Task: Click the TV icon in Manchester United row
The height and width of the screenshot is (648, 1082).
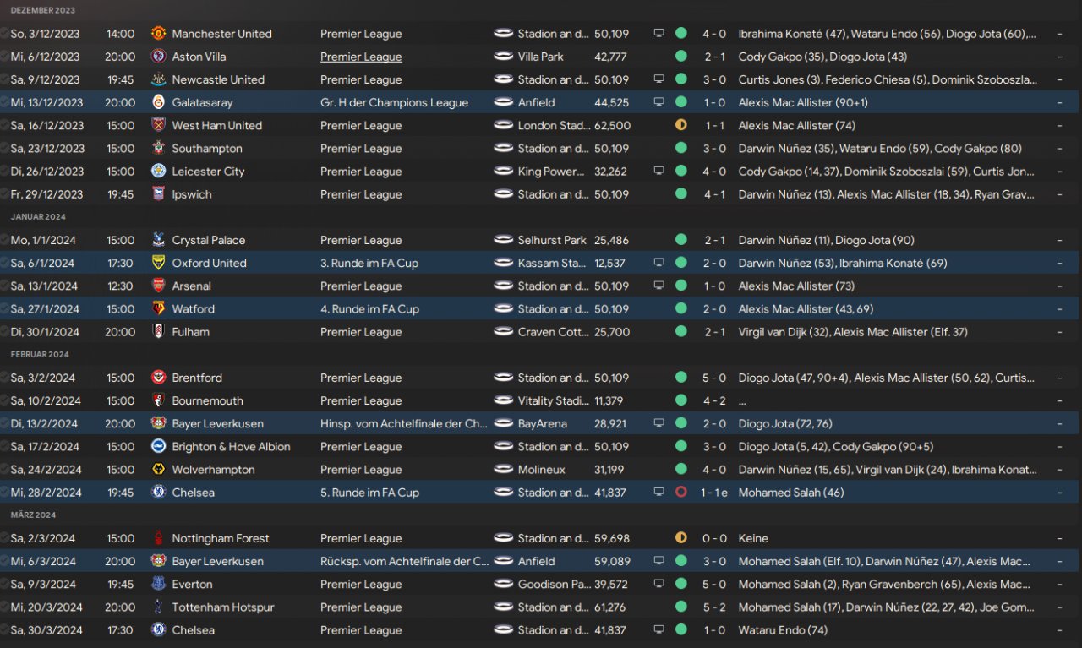Action: [x=659, y=34]
